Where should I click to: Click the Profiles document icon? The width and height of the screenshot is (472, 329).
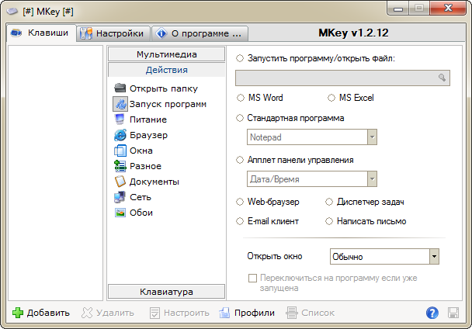pyautogui.click(x=224, y=313)
